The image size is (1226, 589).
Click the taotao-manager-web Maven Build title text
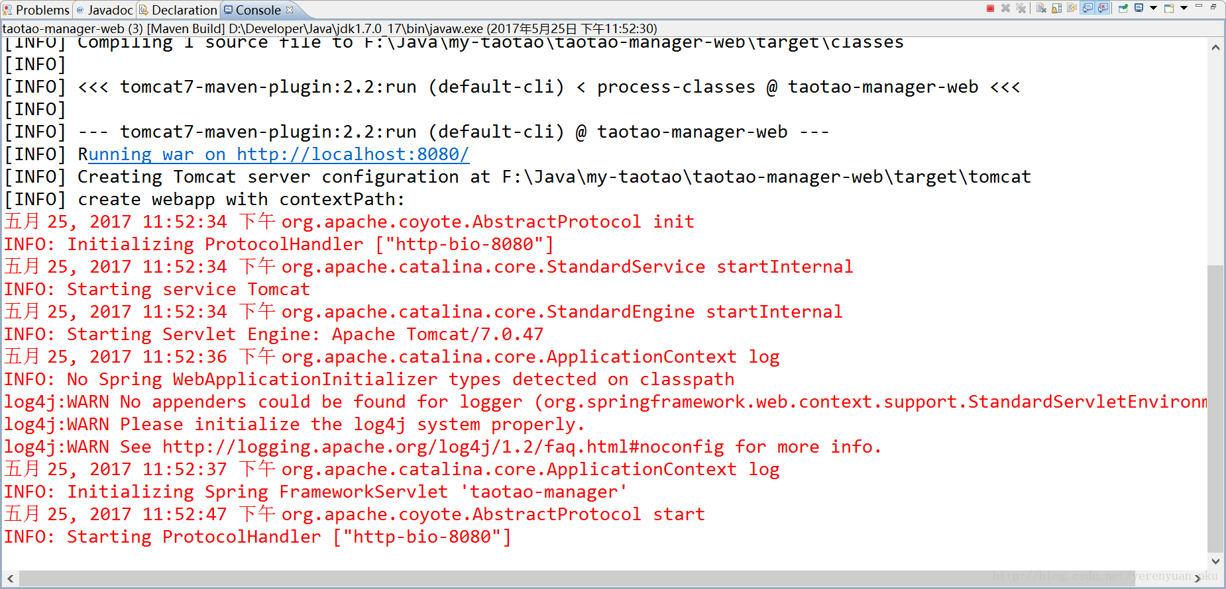pyautogui.click(x=329, y=28)
